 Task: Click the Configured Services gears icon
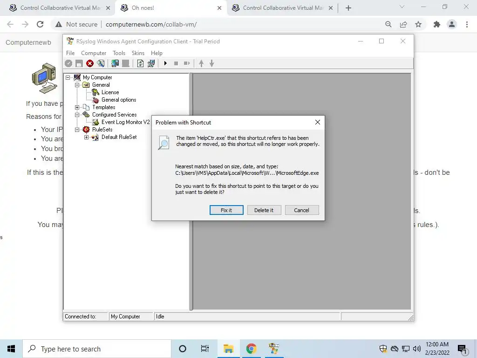86,115
